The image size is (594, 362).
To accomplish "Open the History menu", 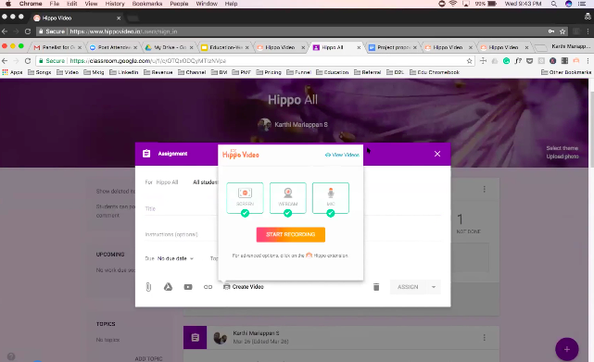I will [x=115, y=4].
